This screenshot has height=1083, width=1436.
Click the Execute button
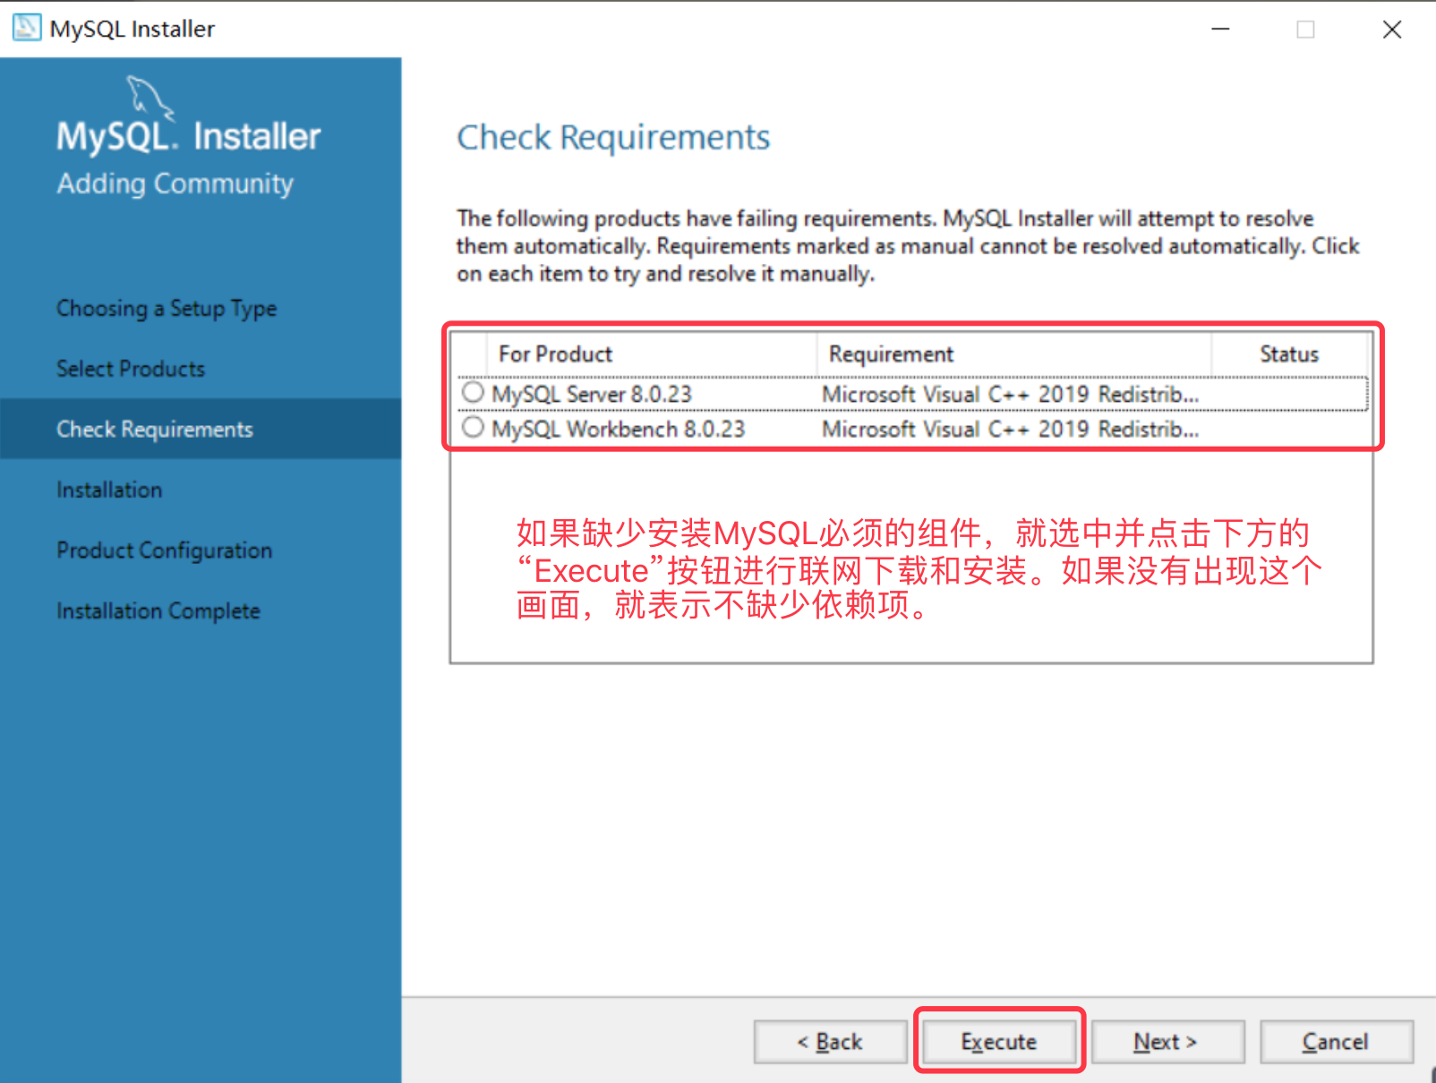(x=998, y=1042)
